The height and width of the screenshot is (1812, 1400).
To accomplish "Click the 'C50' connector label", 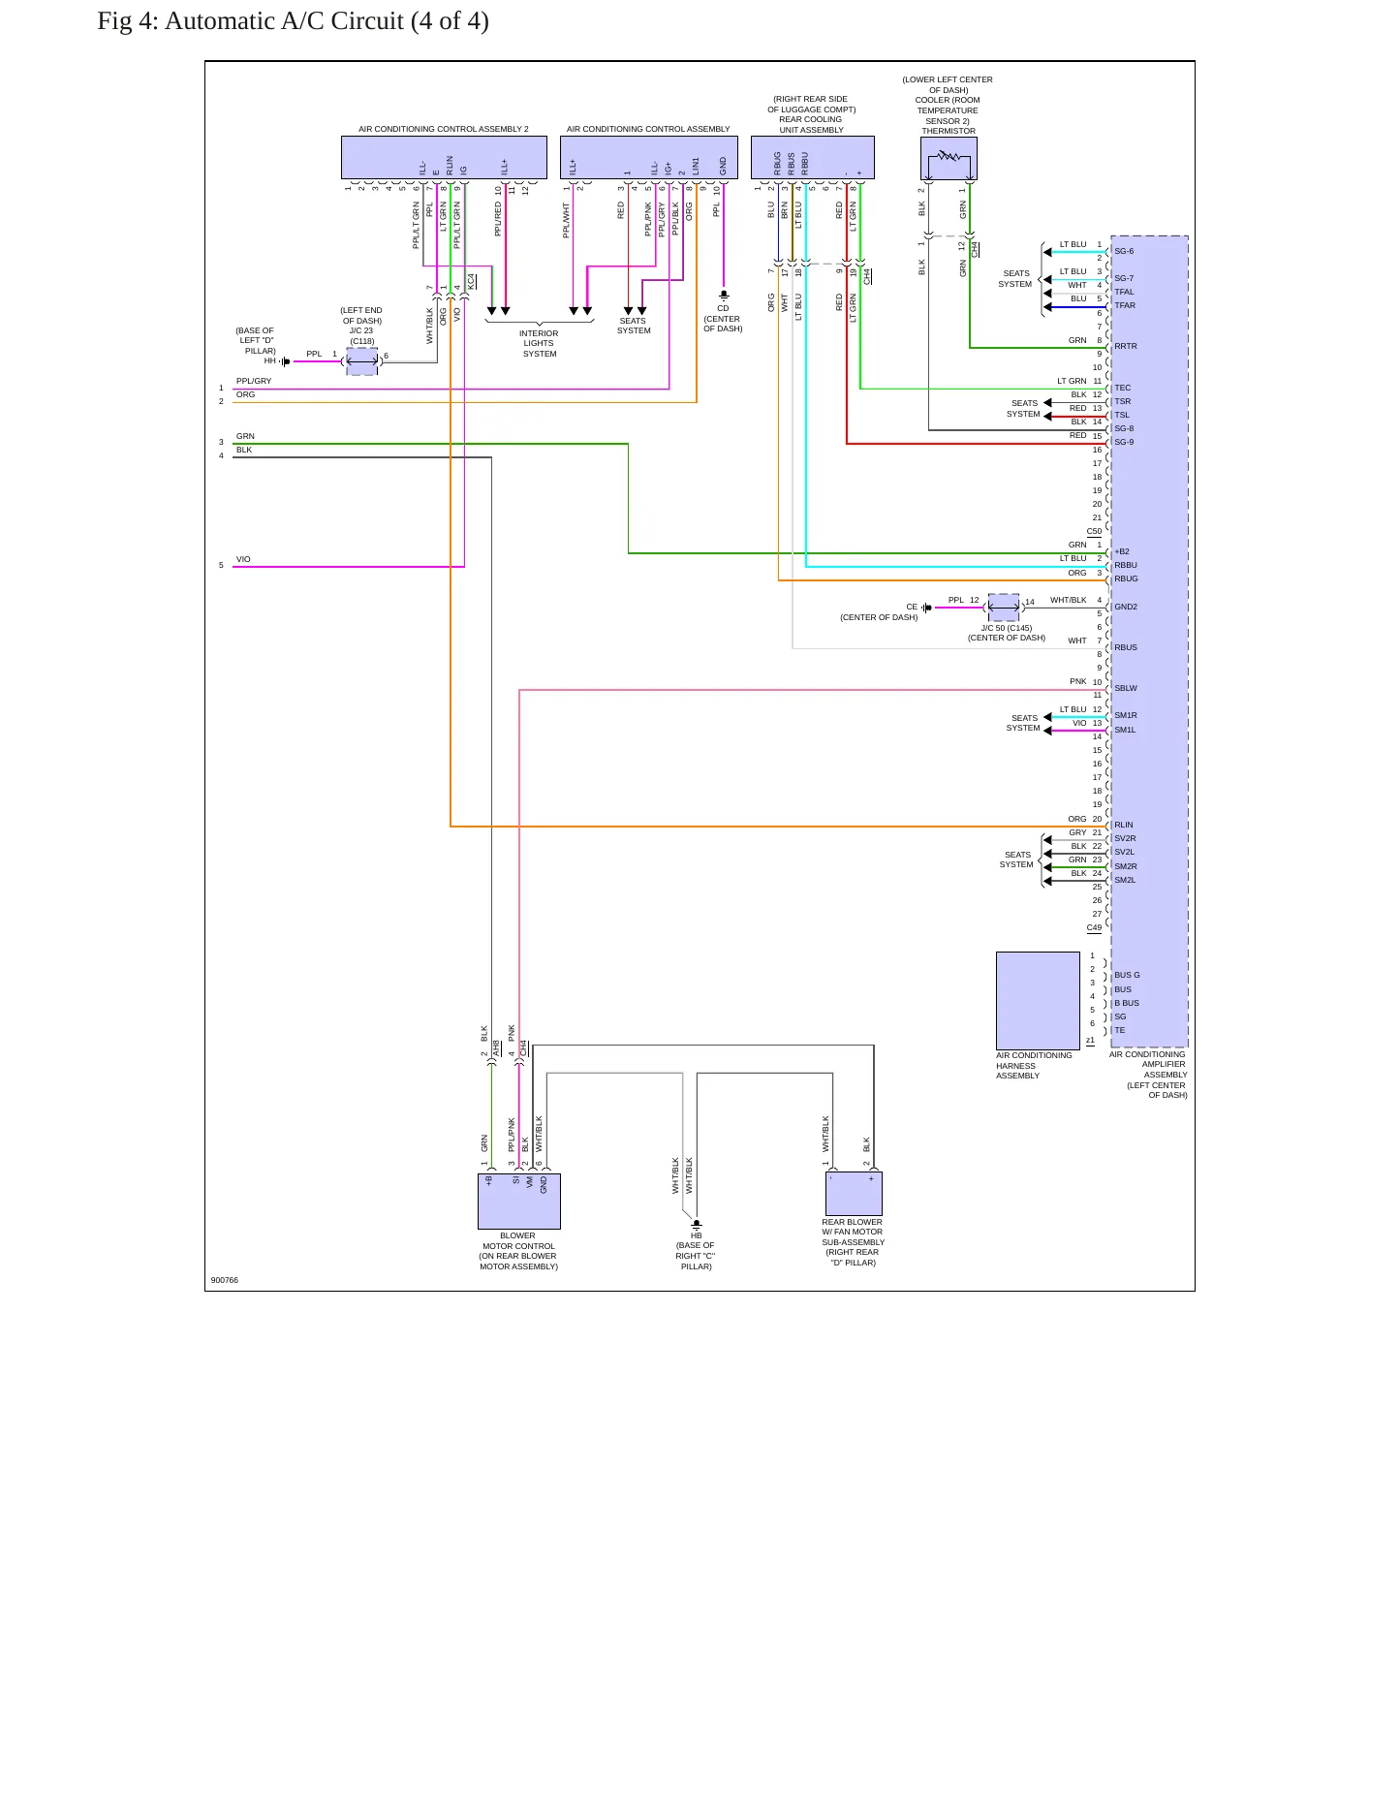I will tap(1094, 531).
